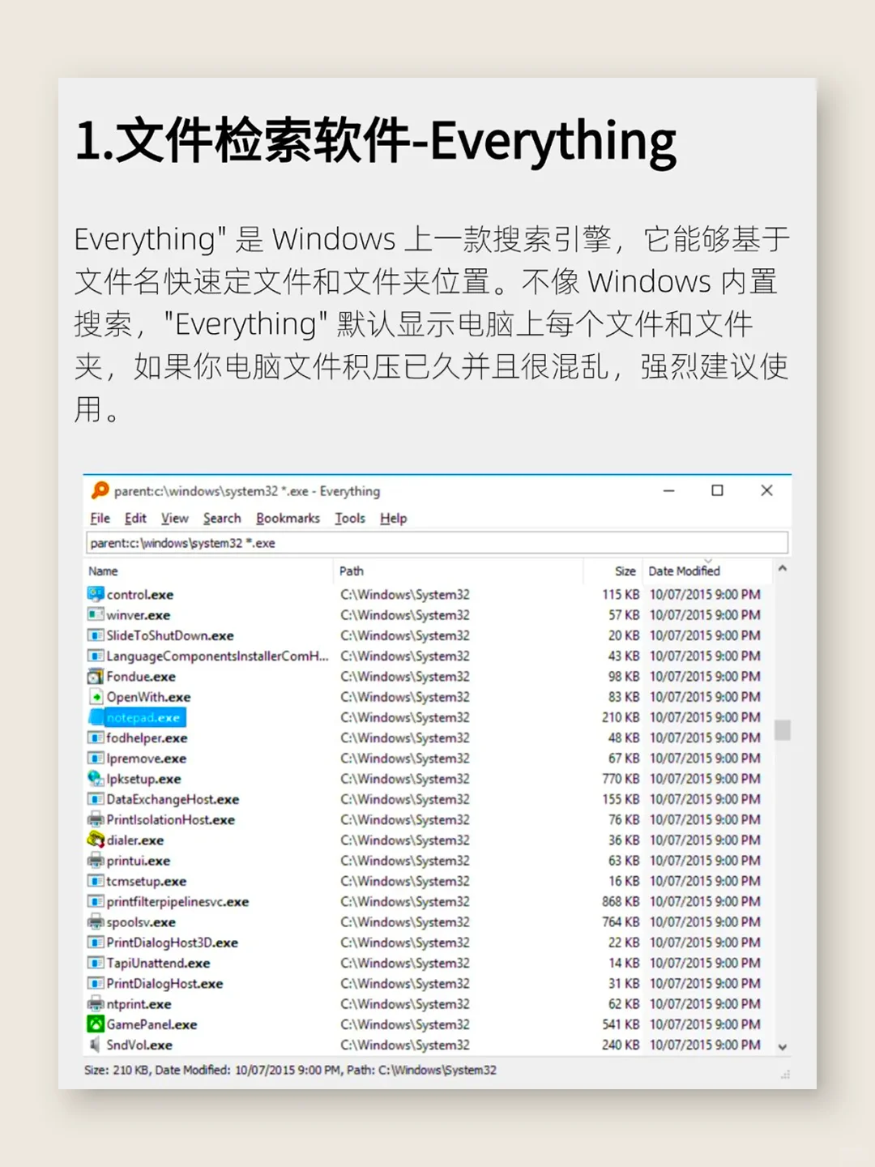
Task: Click the winver.exe file icon
Action: coord(96,614)
